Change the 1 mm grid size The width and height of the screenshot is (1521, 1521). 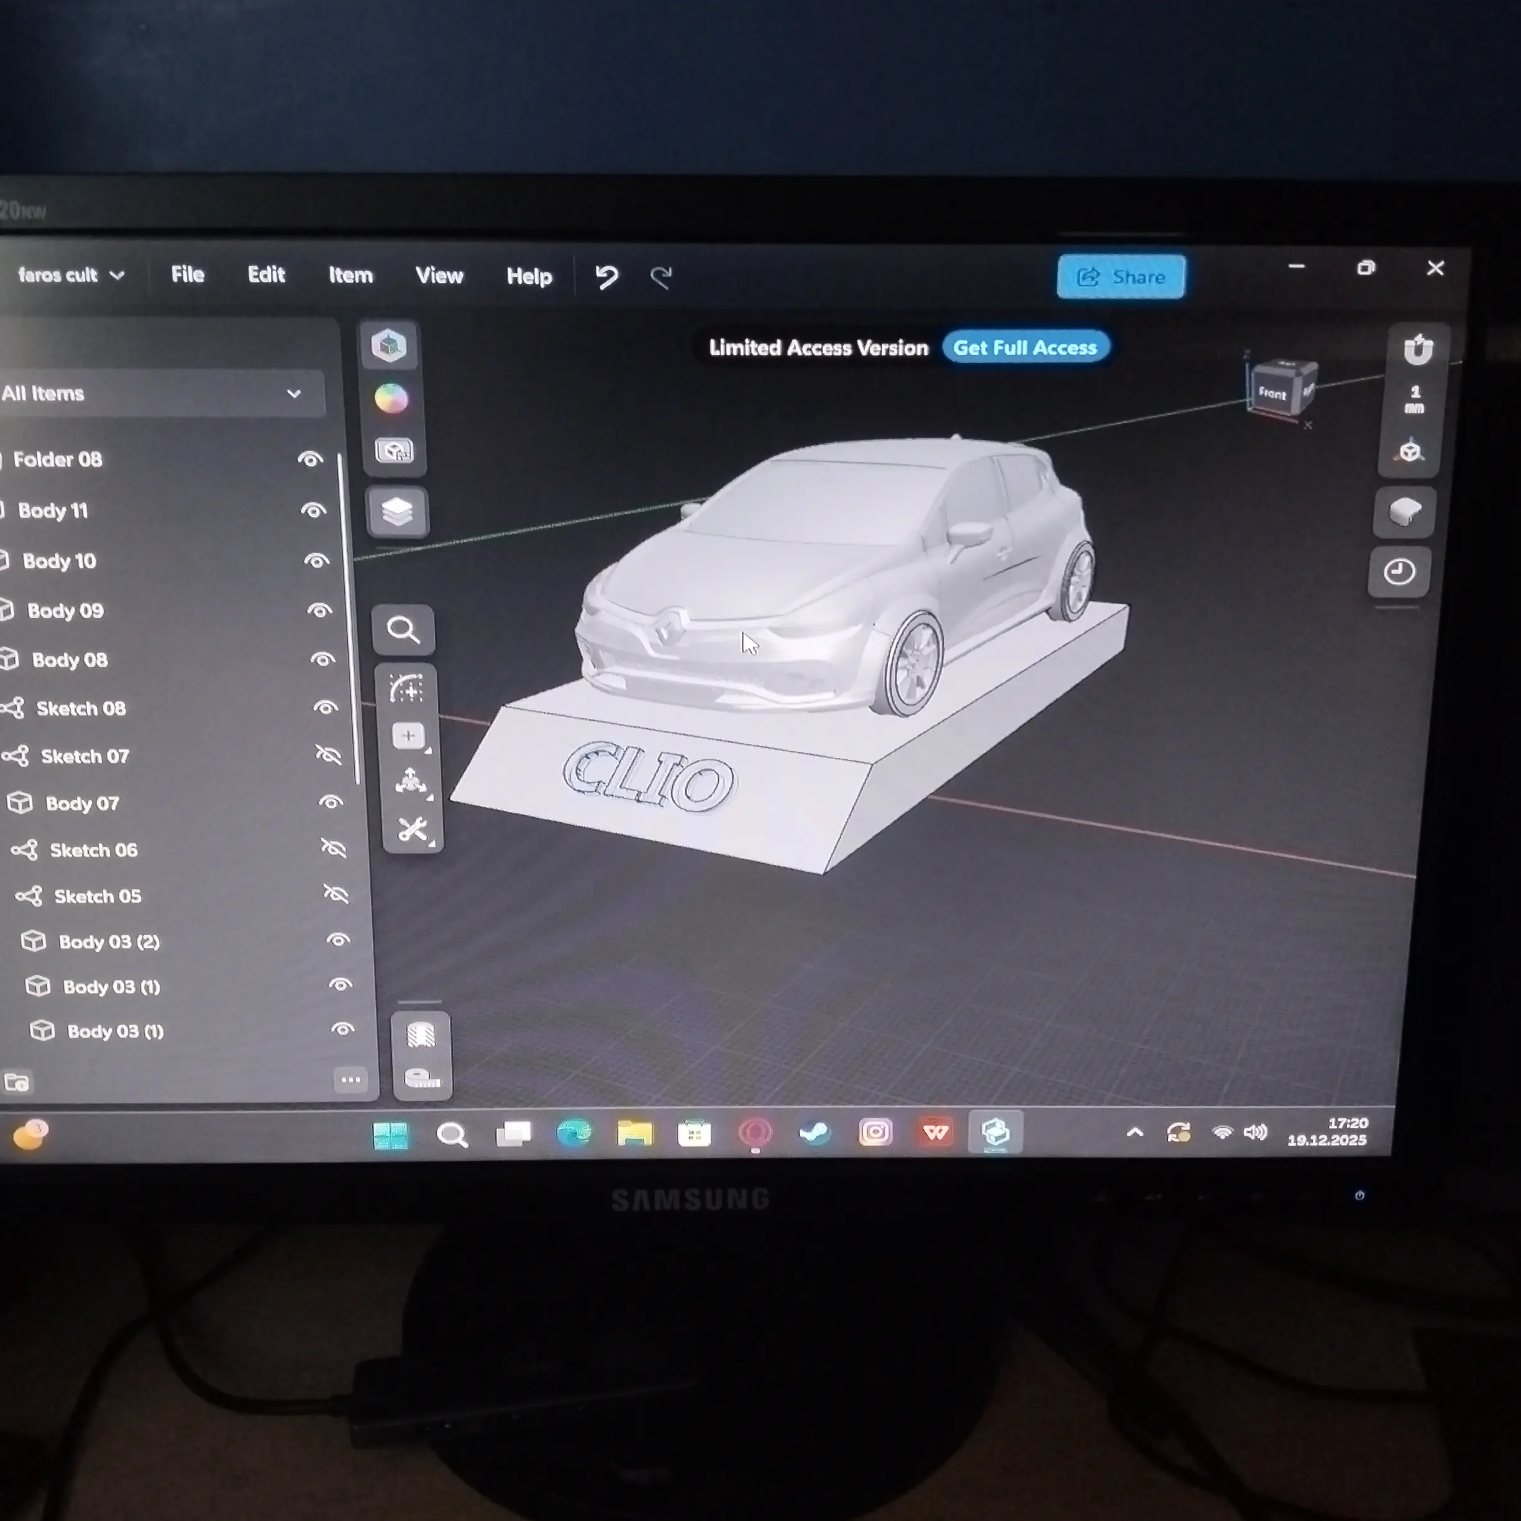click(1415, 400)
